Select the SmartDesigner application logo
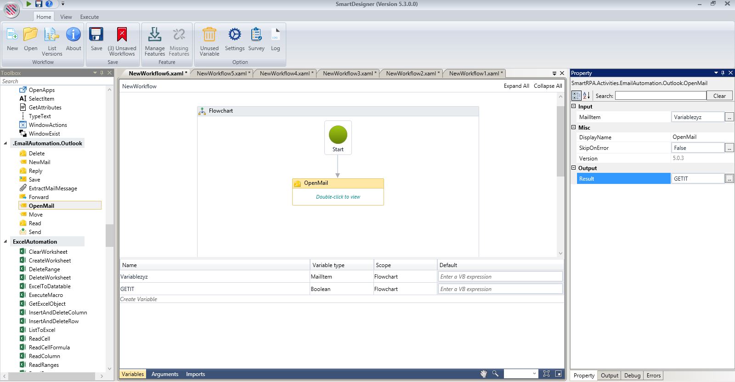The image size is (735, 382). [11, 9]
